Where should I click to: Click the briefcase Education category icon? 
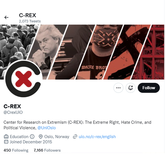point(6,136)
